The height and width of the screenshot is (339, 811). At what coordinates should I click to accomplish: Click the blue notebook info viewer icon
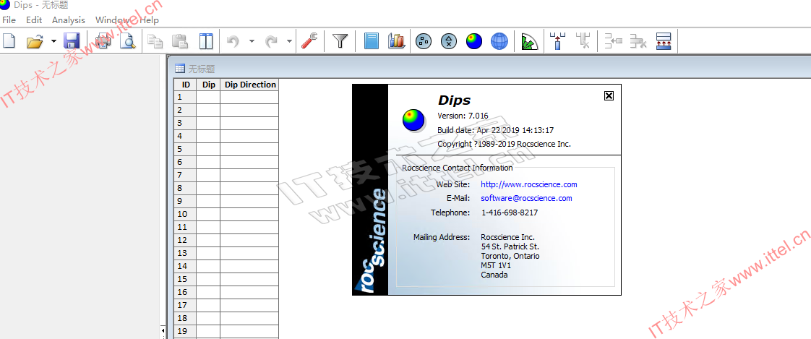coord(372,41)
